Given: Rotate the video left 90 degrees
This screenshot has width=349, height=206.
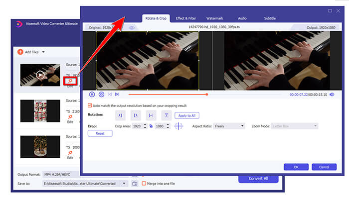Looking at the screenshot, I should (x=120, y=115).
